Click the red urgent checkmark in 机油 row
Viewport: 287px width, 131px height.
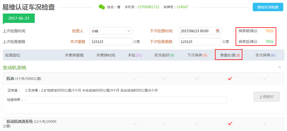tap(230, 78)
